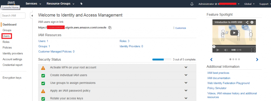Go to previous Feature Spotlight item
This screenshot has width=271, height=101.
[211, 59]
